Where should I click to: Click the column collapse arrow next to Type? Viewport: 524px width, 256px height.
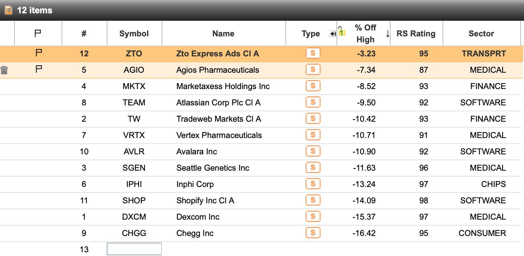[333, 34]
